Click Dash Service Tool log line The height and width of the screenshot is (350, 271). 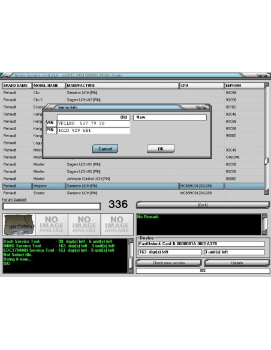coord(58,242)
